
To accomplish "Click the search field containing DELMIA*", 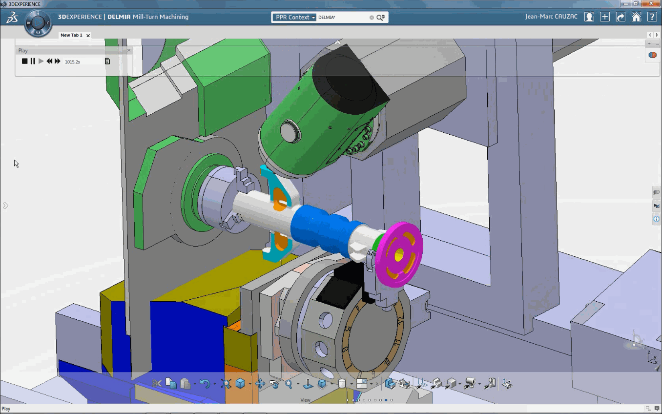I will tap(343, 17).
